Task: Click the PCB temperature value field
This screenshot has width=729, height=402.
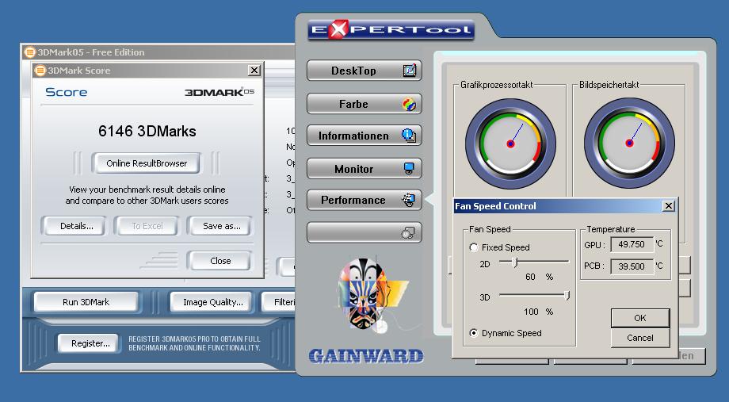Action: point(632,266)
